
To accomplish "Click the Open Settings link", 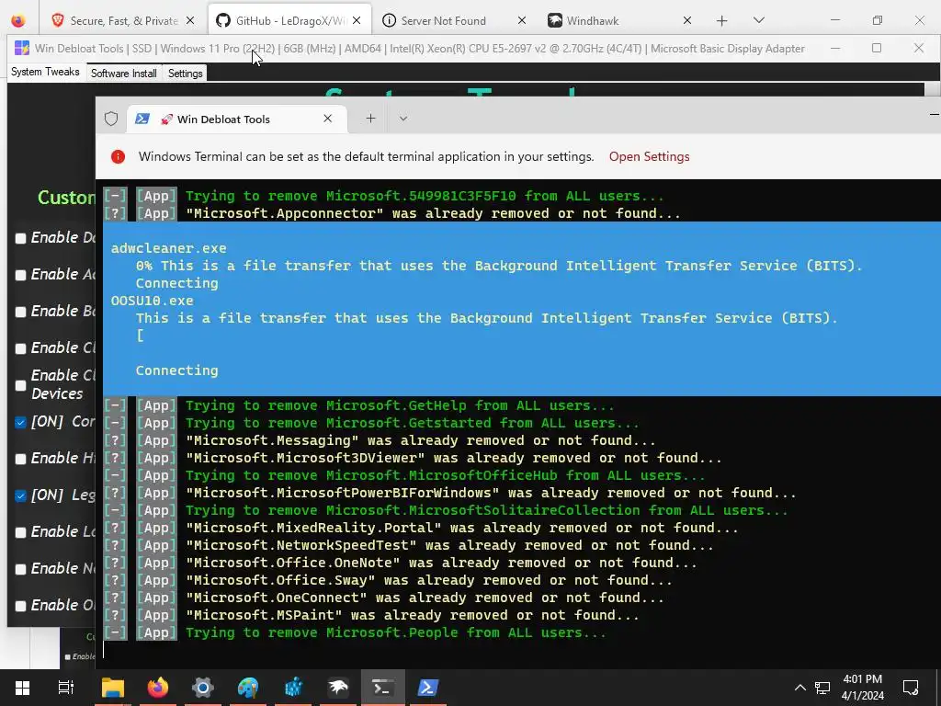I will coord(650,156).
